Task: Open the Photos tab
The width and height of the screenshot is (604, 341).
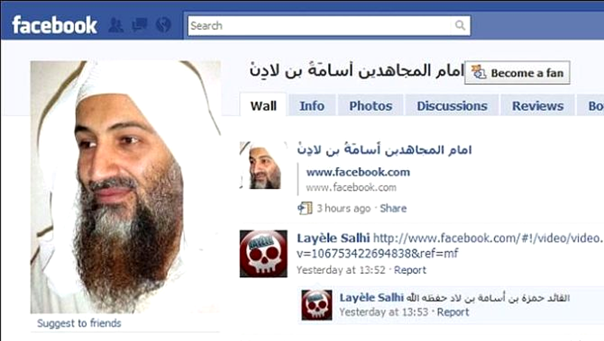Action: point(371,106)
